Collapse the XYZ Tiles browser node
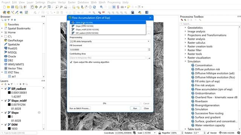This screenshot has width=241, height=135. pyautogui.click(x=2, y=72)
